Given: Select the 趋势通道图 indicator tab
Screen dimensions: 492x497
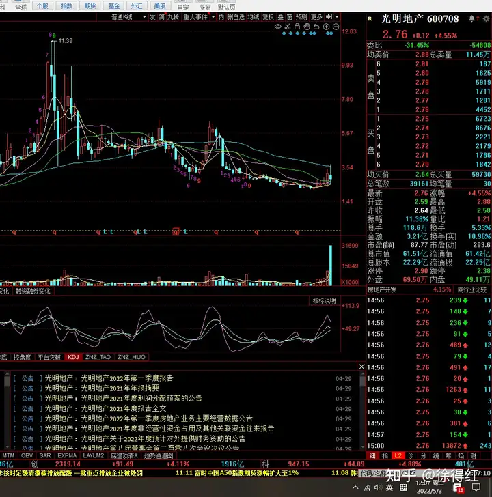Looking at the screenshot, I should pos(159,456).
